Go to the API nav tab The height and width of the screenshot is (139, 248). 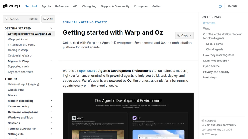(x=75, y=6)
